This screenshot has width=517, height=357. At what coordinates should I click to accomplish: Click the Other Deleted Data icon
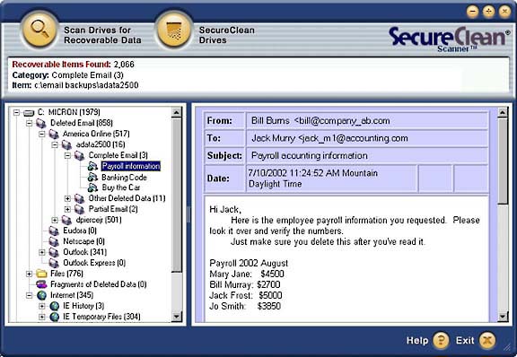coord(80,198)
